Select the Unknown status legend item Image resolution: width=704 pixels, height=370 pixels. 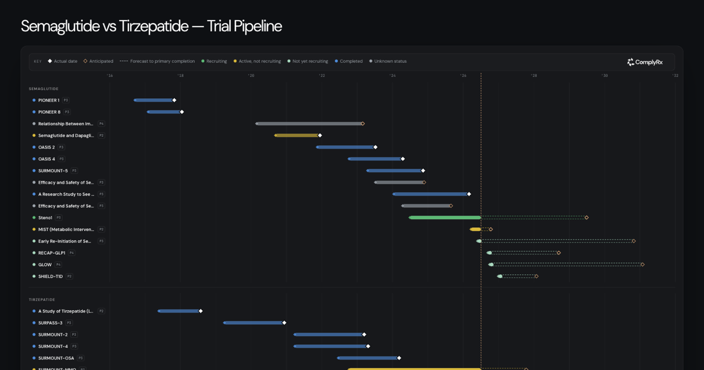coord(388,61)
